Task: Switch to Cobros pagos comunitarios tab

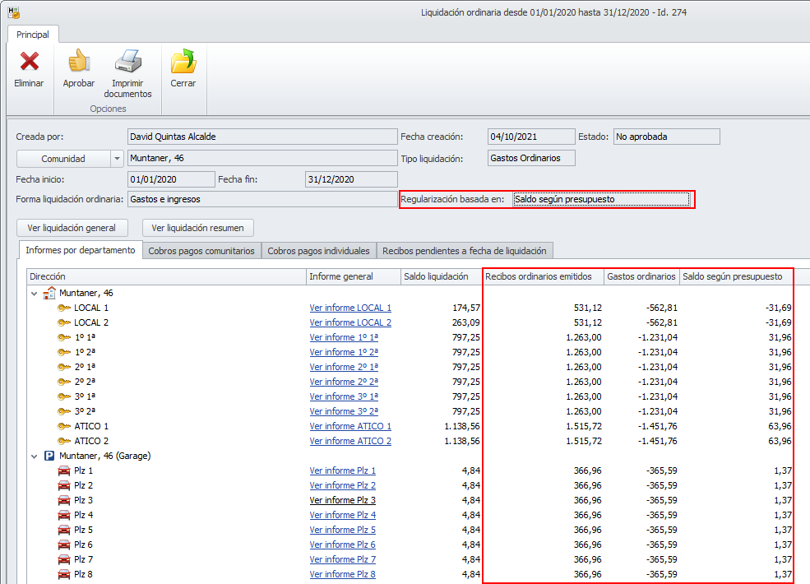Action: (201, 250)
